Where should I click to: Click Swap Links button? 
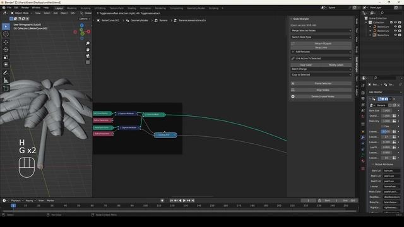click(x=321, y=48)
